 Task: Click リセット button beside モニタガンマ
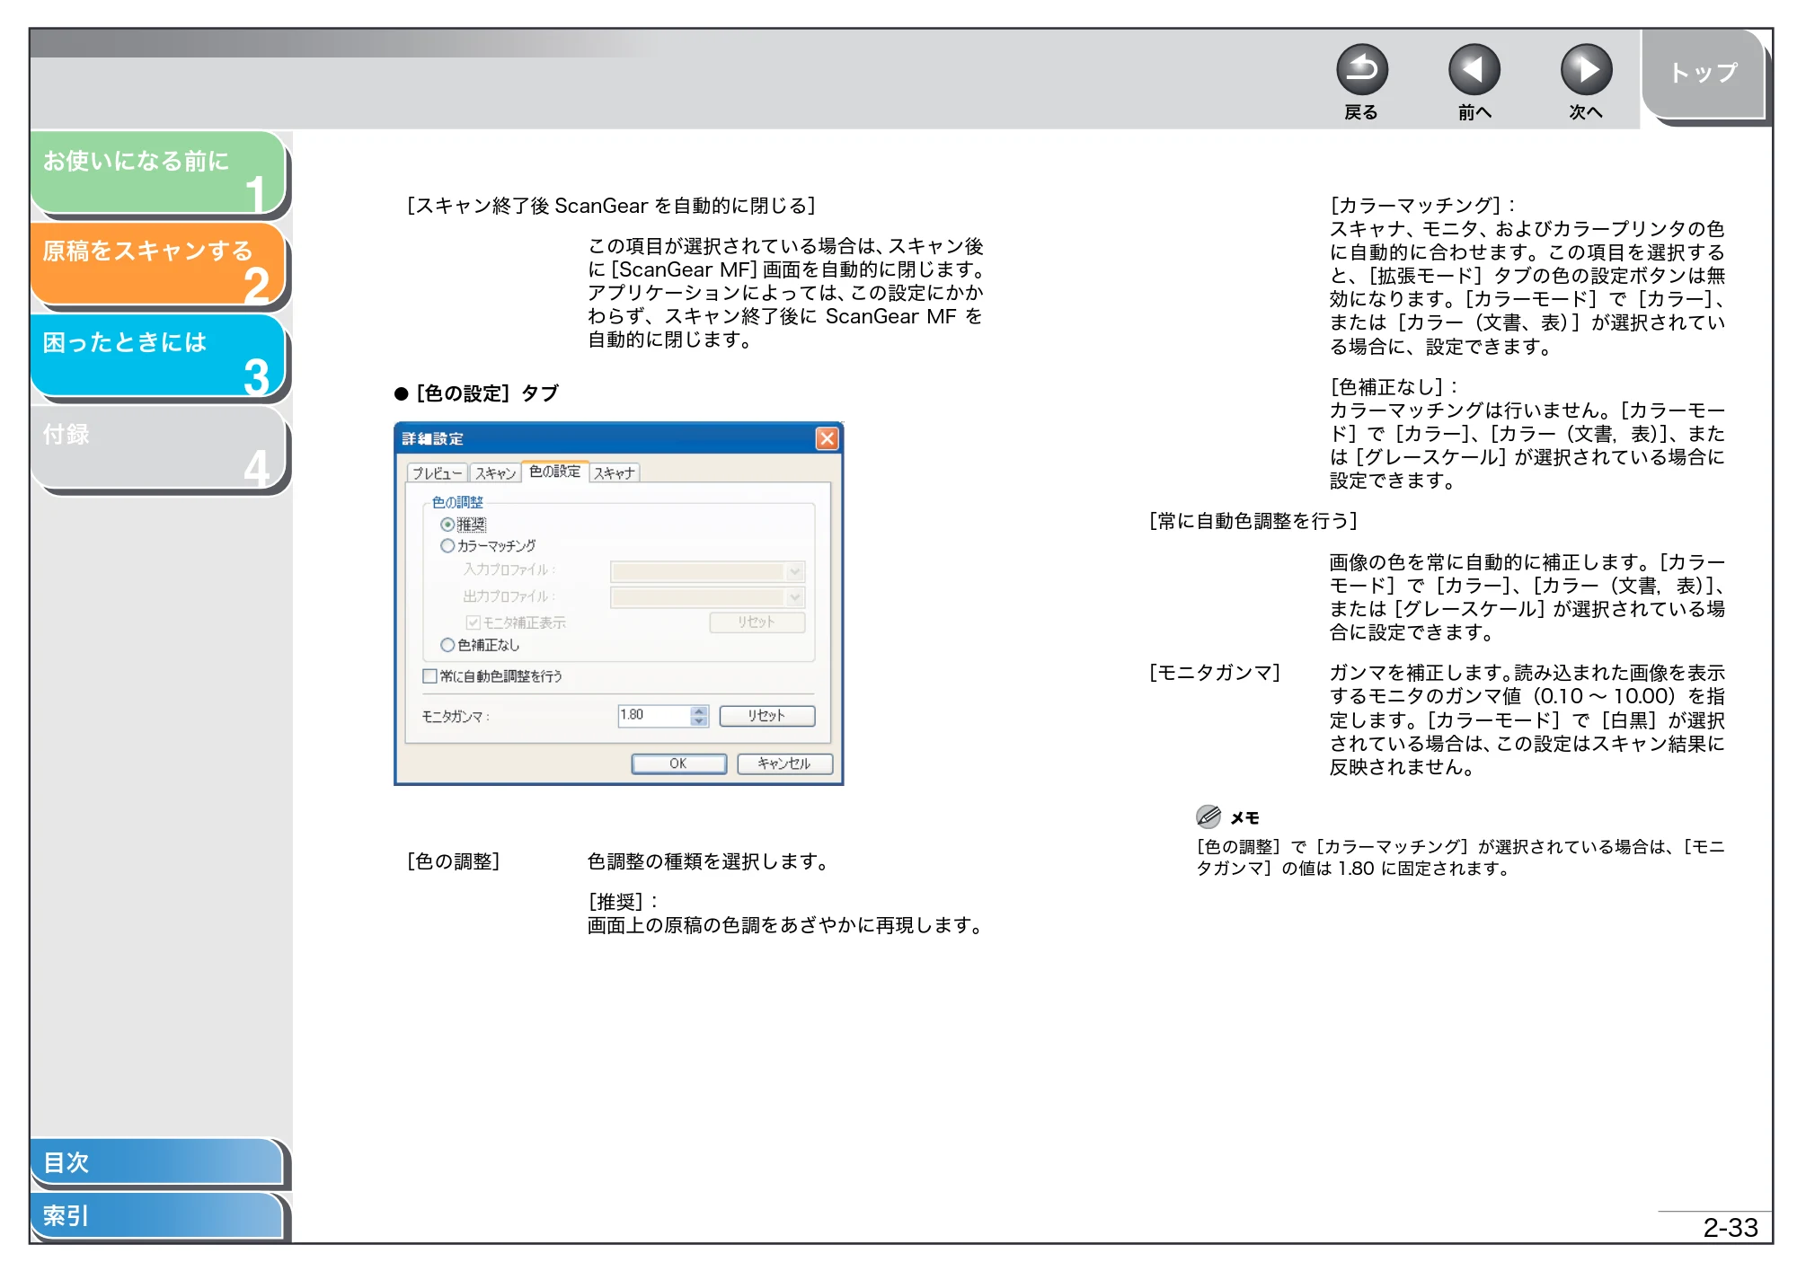pos(766,716)
